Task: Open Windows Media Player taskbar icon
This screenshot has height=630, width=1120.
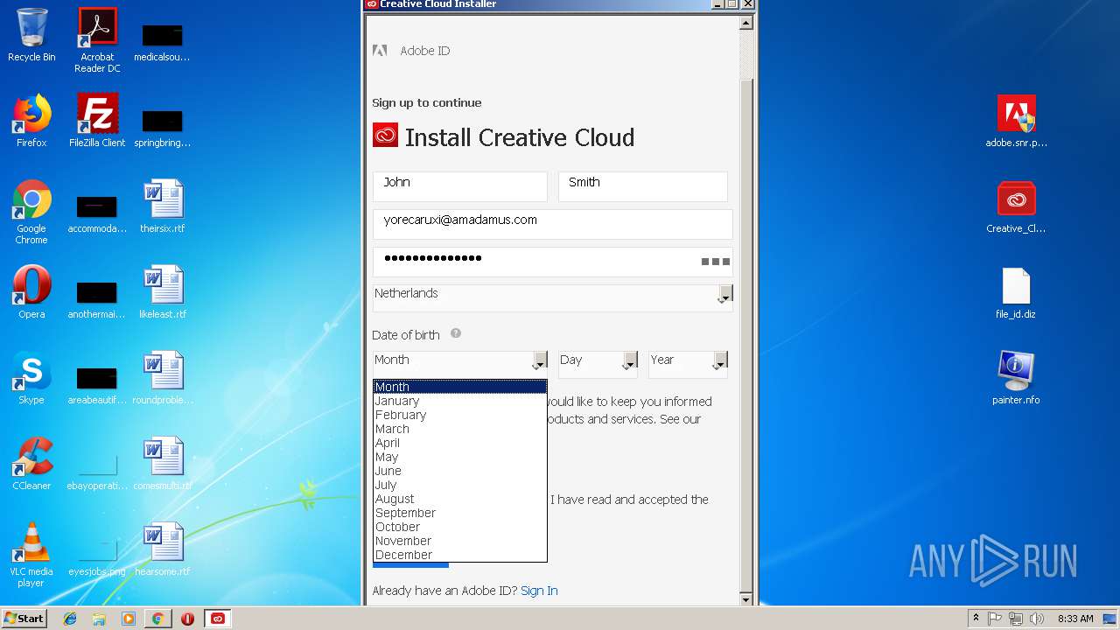Action: click(129, 619)
